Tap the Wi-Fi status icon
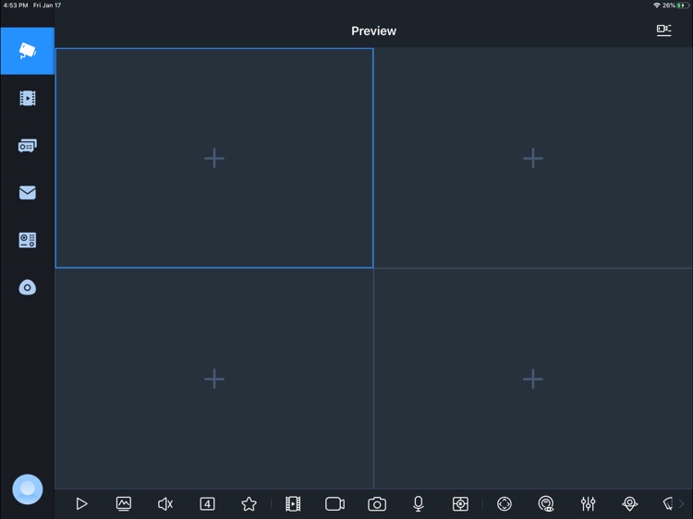Image resolution: width=693 pixels, height=519 pixels. click(657, 6)
